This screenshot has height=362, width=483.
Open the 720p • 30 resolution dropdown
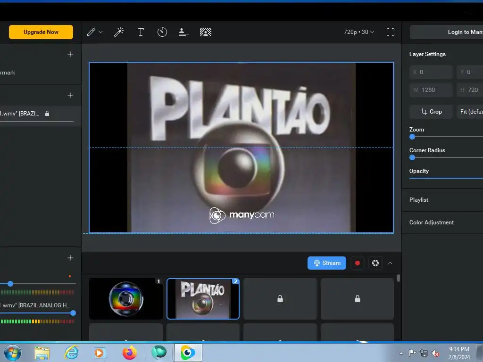click(359, 32)
